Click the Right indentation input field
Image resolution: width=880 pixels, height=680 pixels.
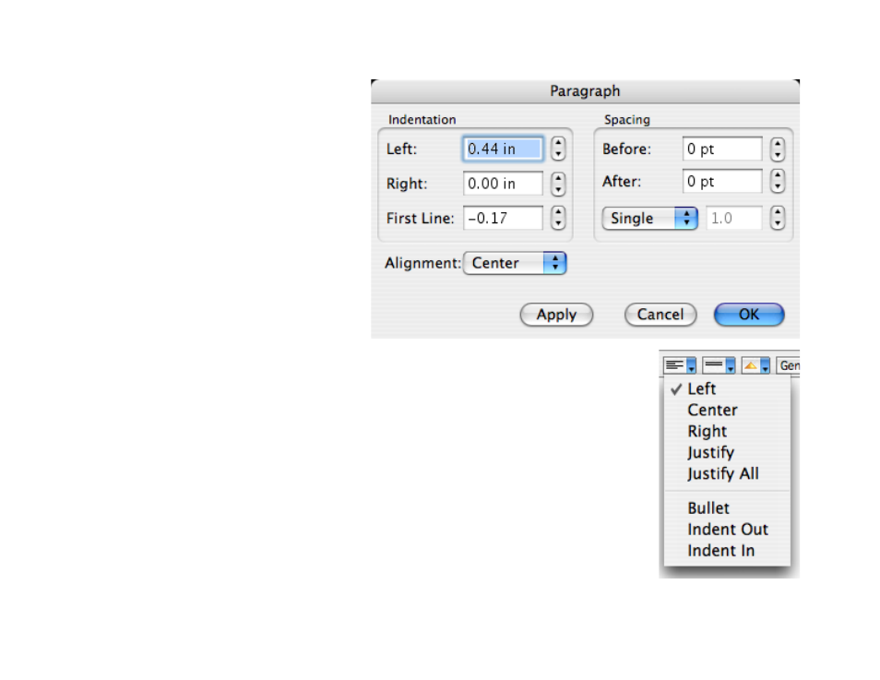503,184
